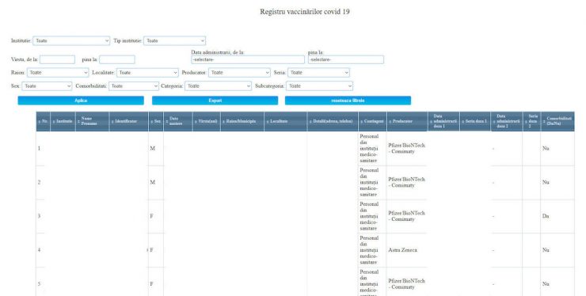Sort by the Sex column arrows
586x296 pixels.
pyautogui.click(x=152, y=122)
